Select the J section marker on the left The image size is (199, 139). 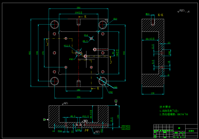pyautogui.click(x=47, y=42)
